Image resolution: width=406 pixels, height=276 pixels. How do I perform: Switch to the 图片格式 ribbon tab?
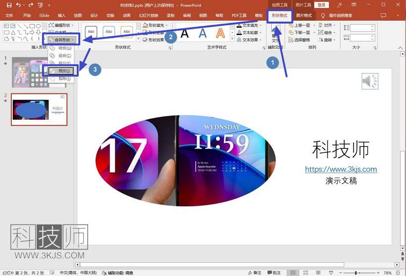[x=304, y=15]
